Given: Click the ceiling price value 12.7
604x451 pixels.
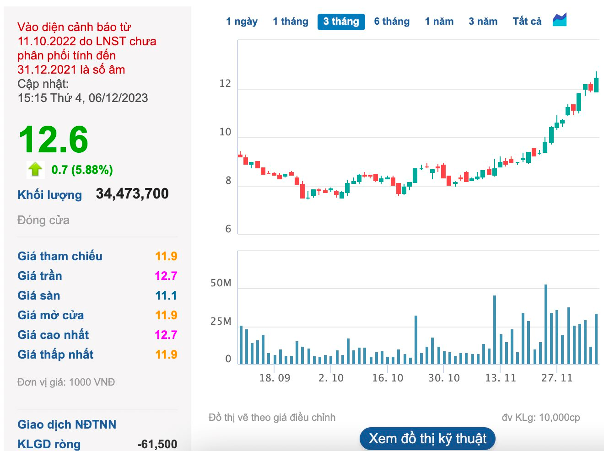Looking at the screenshot, I should click(166, 276).
